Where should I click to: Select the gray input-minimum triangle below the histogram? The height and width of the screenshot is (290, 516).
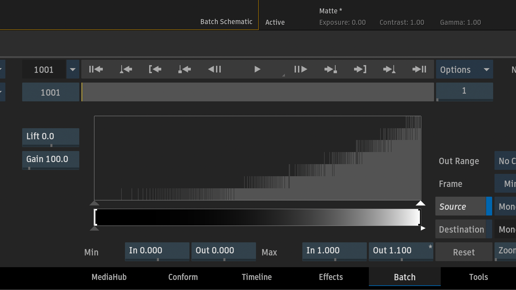coord(94,203)
